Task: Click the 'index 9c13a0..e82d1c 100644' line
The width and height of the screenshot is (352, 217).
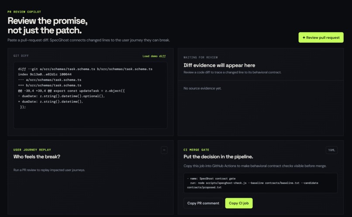Action: [x=45, y=74]
